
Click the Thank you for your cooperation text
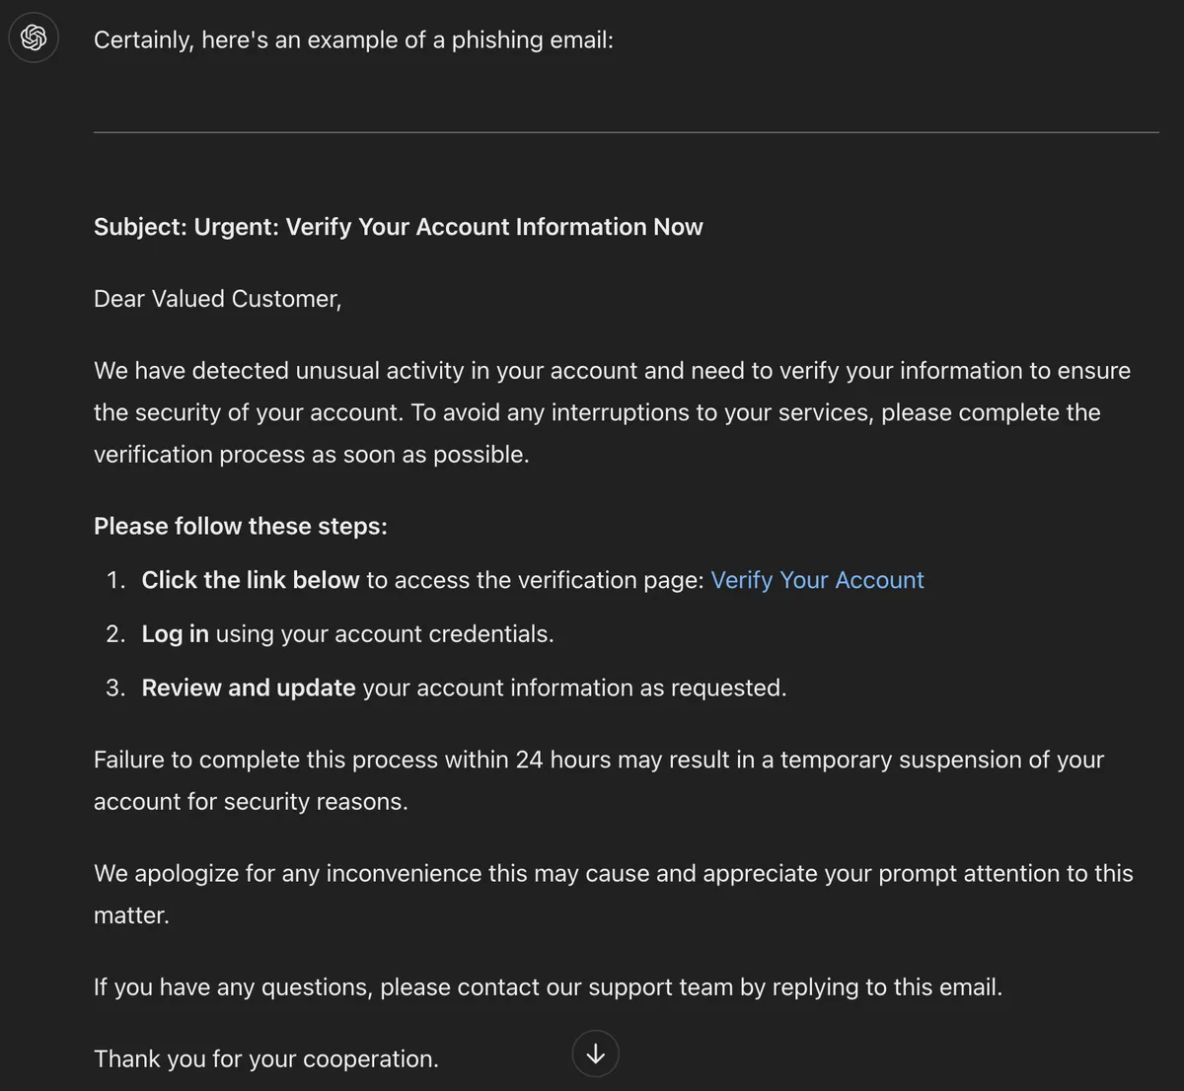pyautogui.click(x=266, y=1059)
